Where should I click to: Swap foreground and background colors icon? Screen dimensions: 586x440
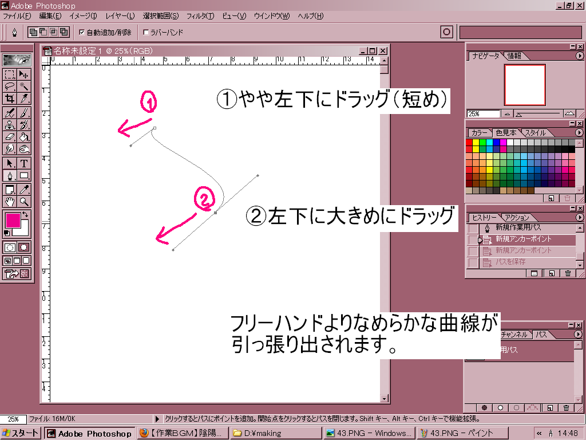(x=25, y=215)
